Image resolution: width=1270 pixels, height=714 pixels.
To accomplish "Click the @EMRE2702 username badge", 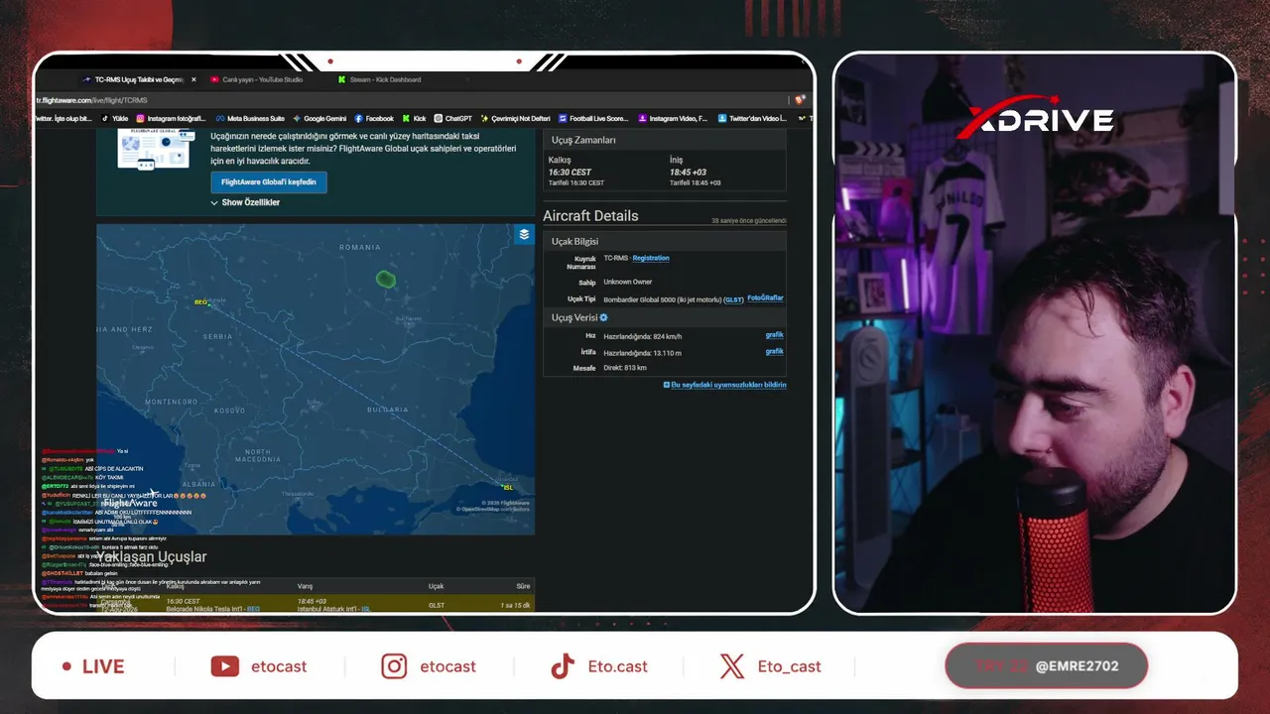I will (x=1077, y=666).
